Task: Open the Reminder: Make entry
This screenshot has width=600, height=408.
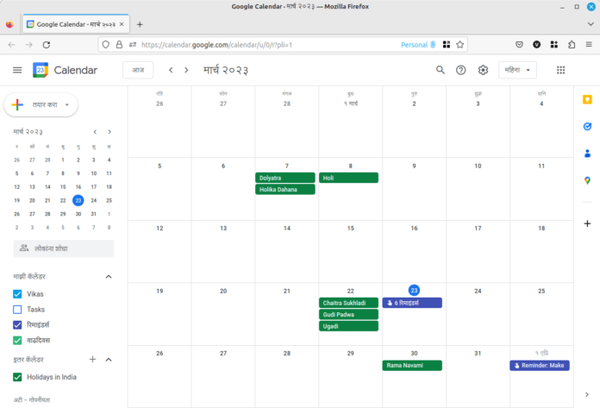Action: click(540, 366)
